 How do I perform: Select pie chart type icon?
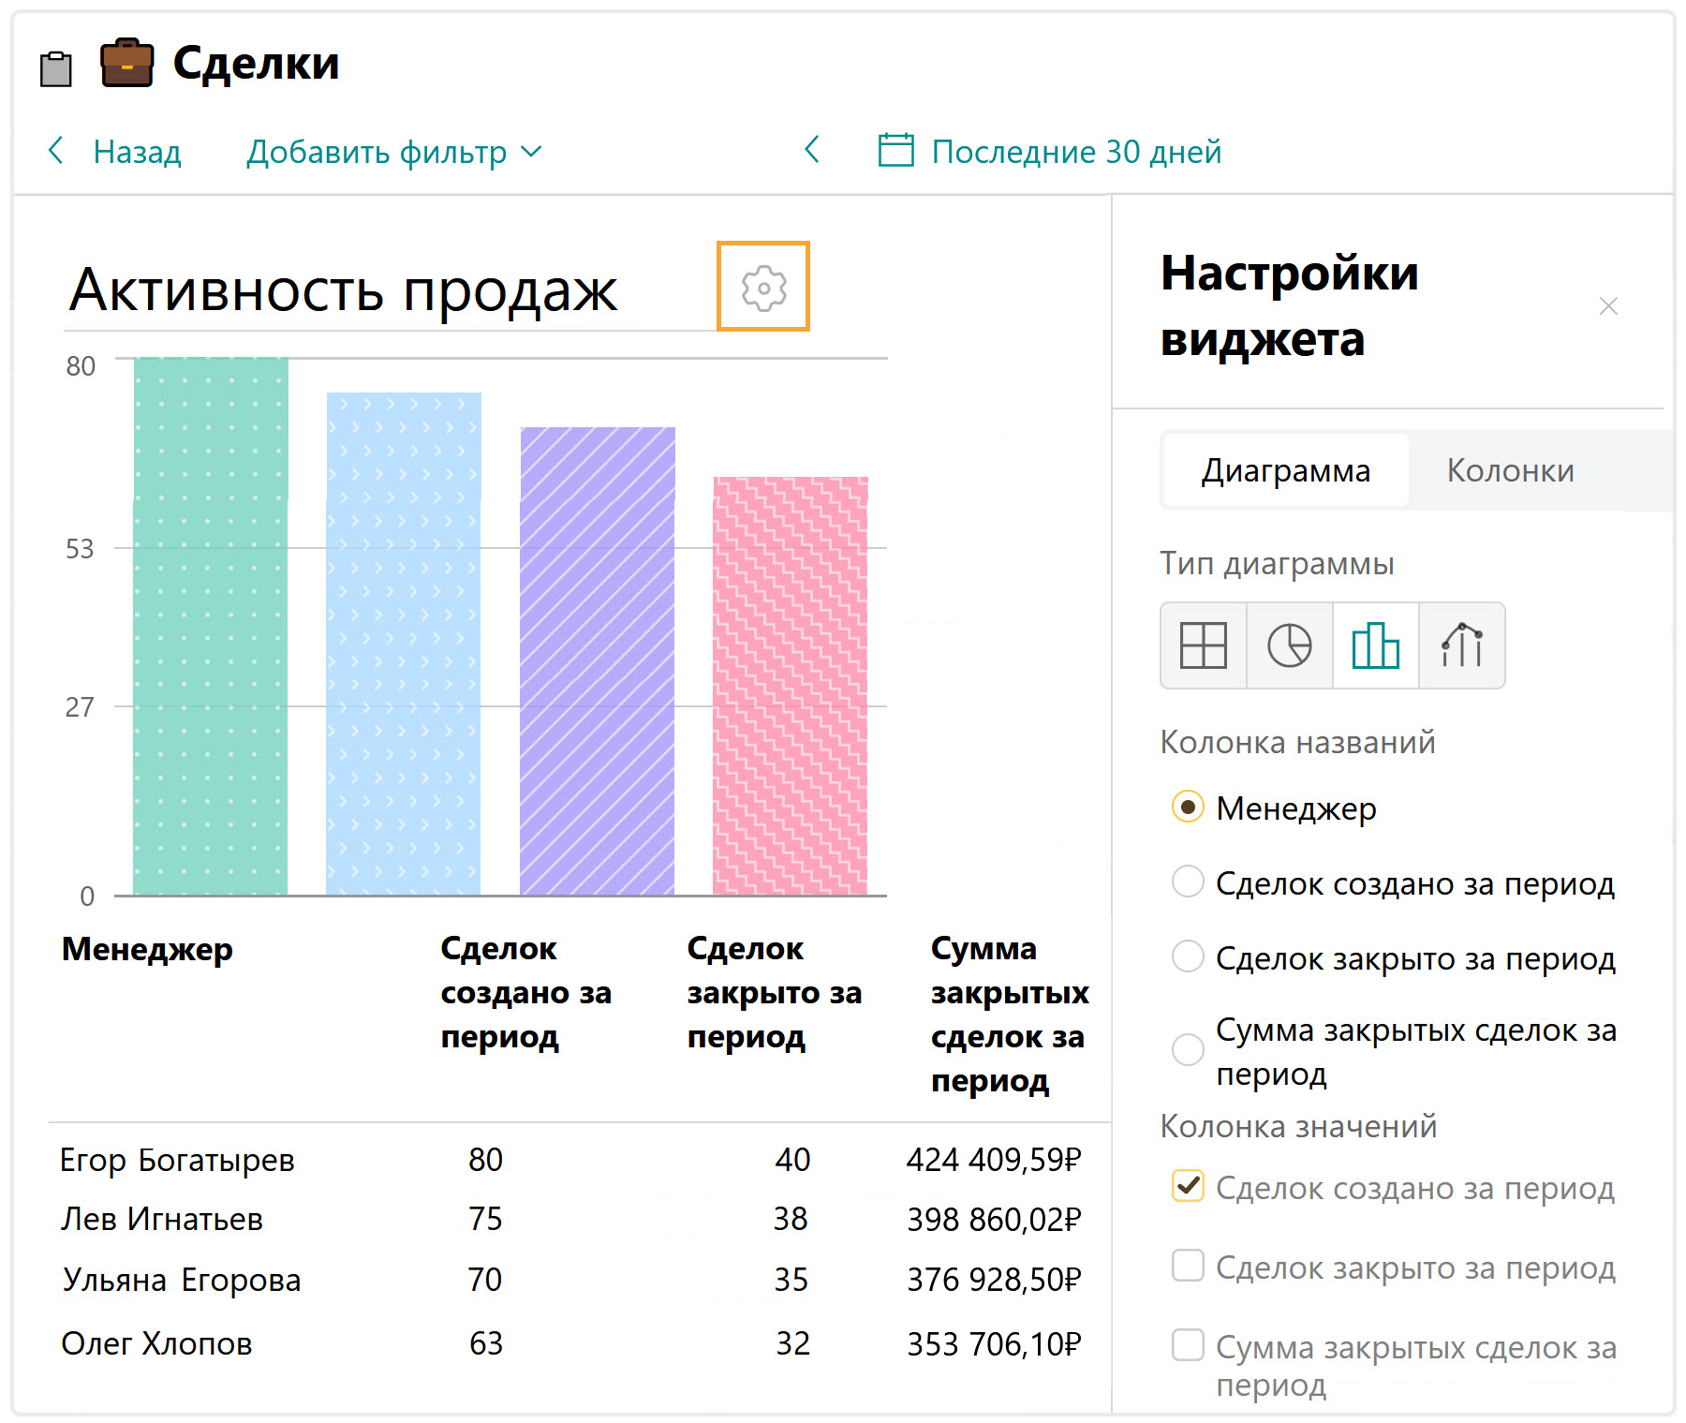(1289, 645)
